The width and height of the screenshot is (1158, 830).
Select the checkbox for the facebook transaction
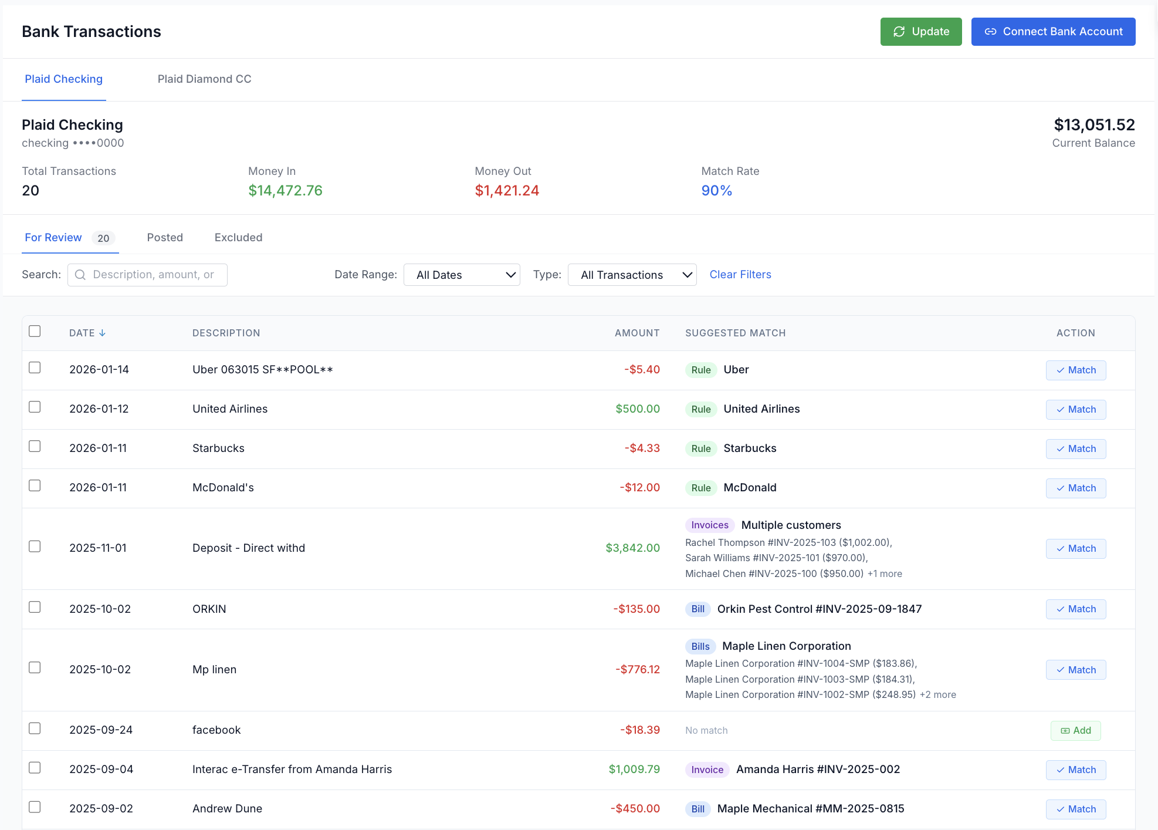click(35, 728)
